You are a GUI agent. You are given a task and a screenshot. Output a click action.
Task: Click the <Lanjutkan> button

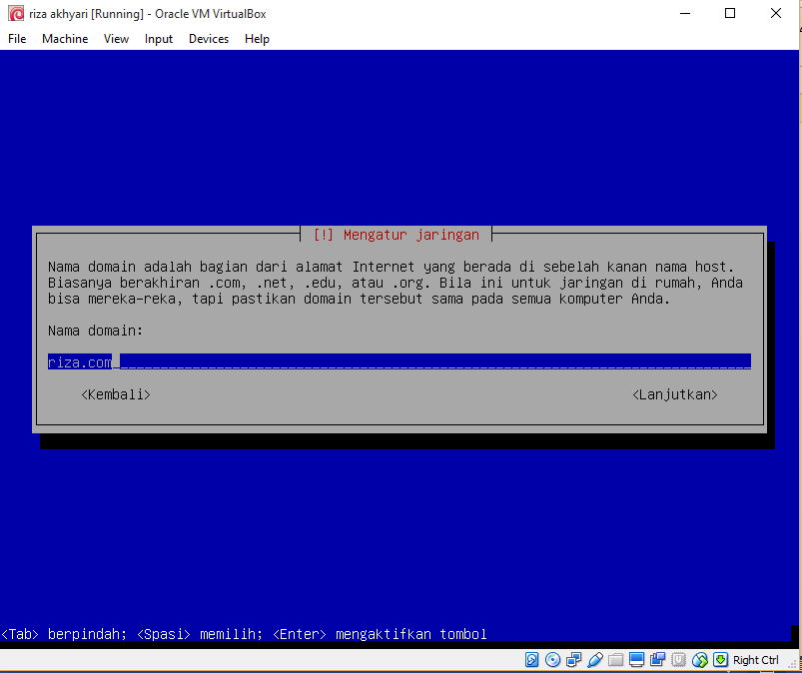pyautogui.click(x=675, y=394)
